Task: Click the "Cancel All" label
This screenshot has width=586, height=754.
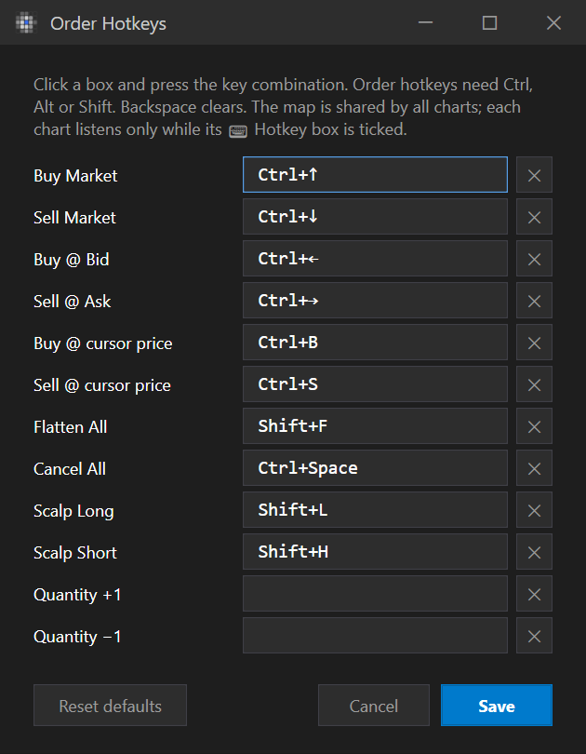Action: point(70,468)
